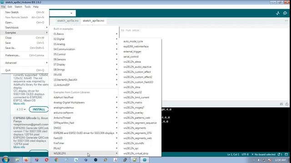Choose Quit from File menu

coord(25,70)
